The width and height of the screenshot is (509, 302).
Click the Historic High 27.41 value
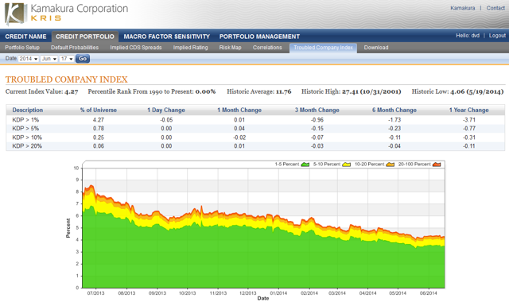(371, 91)
